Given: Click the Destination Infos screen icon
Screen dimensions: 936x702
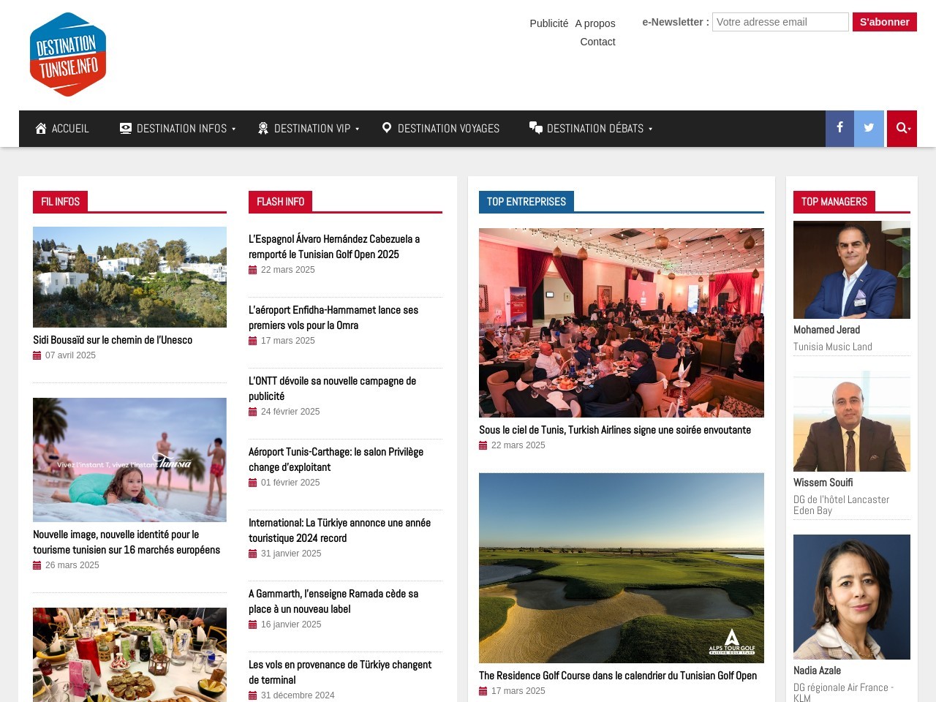Looking at the screenshot, I should pos(126,128).
